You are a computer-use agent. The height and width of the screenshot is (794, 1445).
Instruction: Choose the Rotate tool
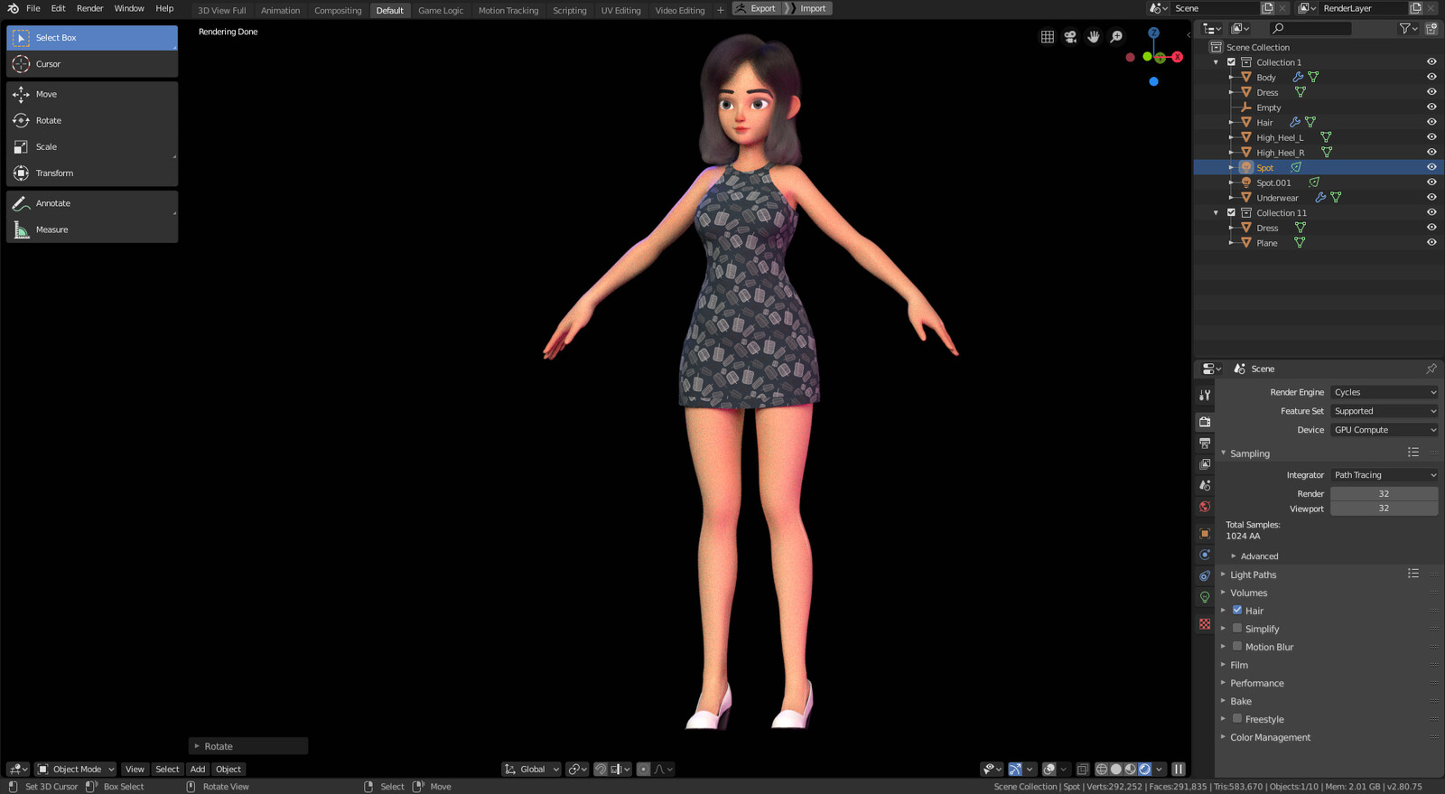point(92,120)
